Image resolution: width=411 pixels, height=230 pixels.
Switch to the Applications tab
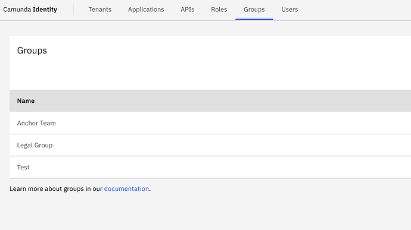coord(146,10)
